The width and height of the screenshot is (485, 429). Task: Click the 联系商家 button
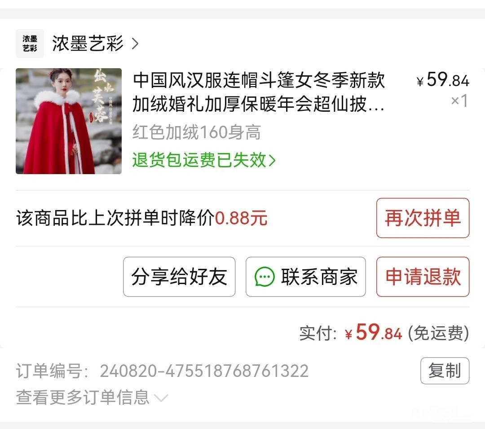click(306, 276)
